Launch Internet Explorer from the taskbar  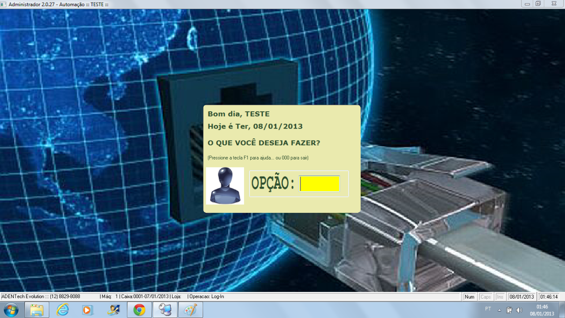(x=63, y=310)
